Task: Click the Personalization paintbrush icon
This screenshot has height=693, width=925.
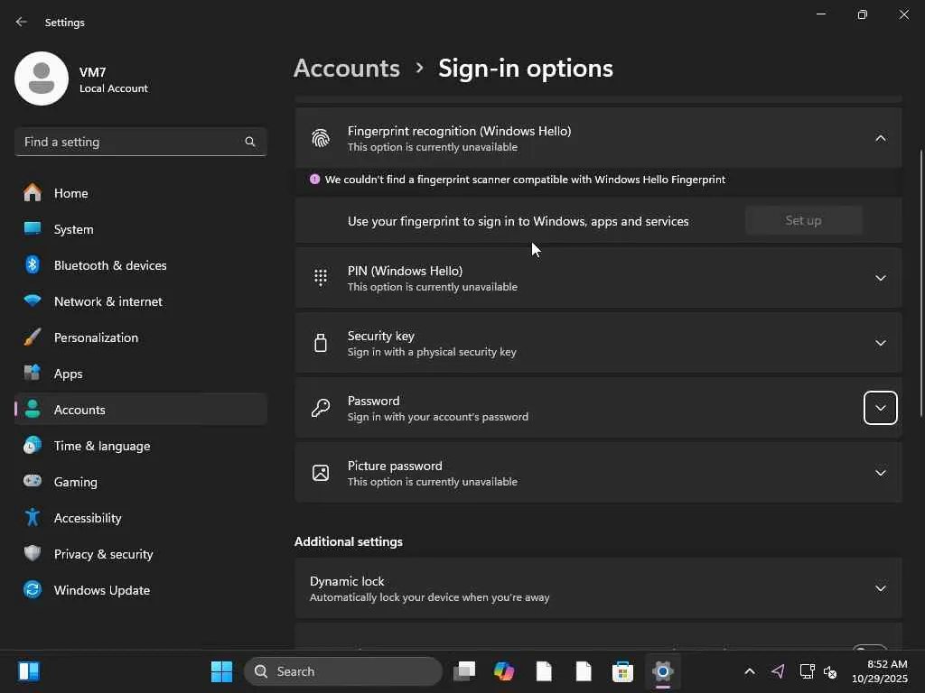Action: [33, 337]
